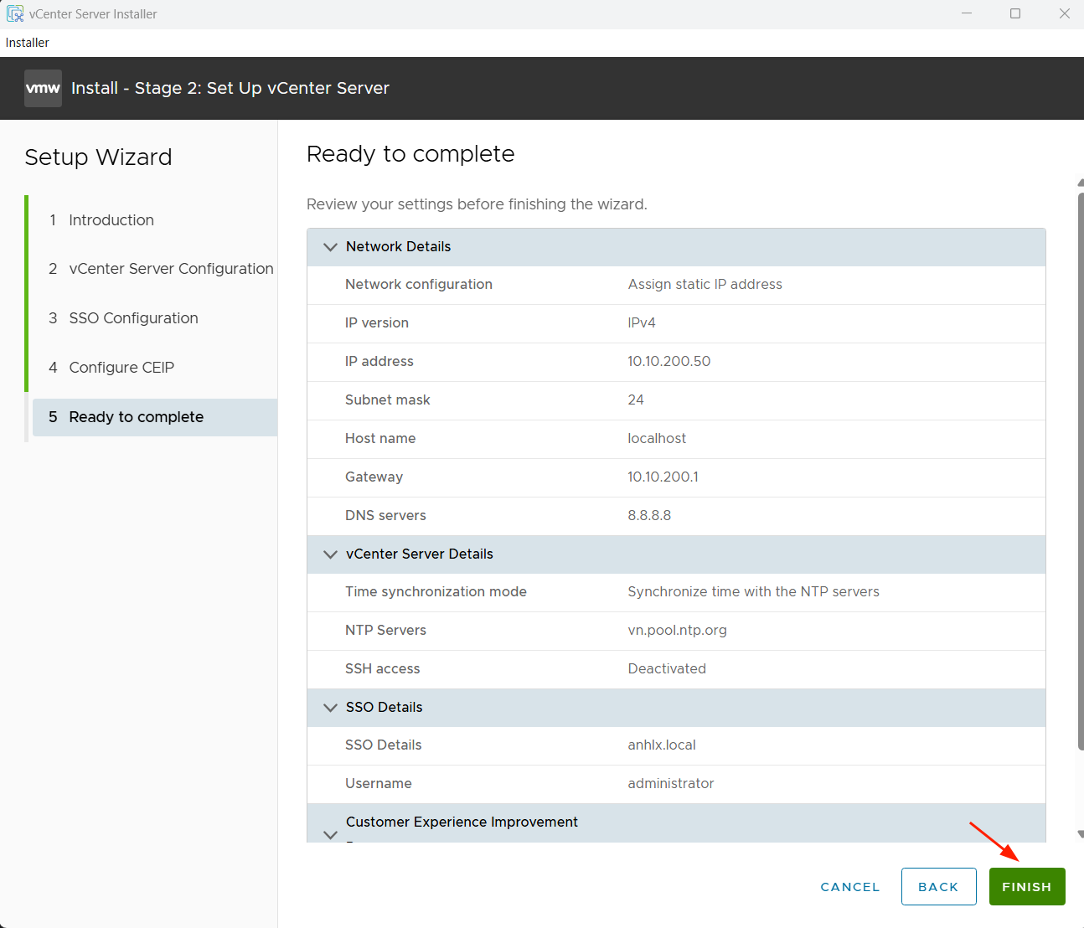This screenshot has width=1084, height=928.
Task: Click the vCenter Server Installer app icon
Action: coord(15,13)
